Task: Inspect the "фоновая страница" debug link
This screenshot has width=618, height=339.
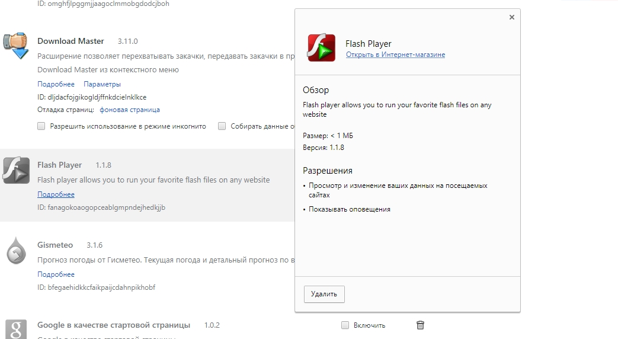Action: (x=129, y=110)
